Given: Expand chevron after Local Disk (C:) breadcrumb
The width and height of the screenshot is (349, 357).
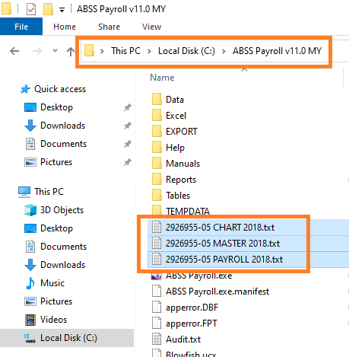Looking at the screenshot, I should coord(224,51).
